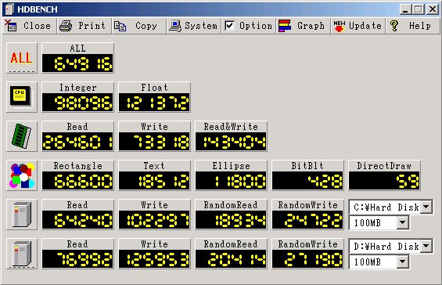Open the System information view
The width and height of the screenshot is (442, 285).
coord(193,26)
